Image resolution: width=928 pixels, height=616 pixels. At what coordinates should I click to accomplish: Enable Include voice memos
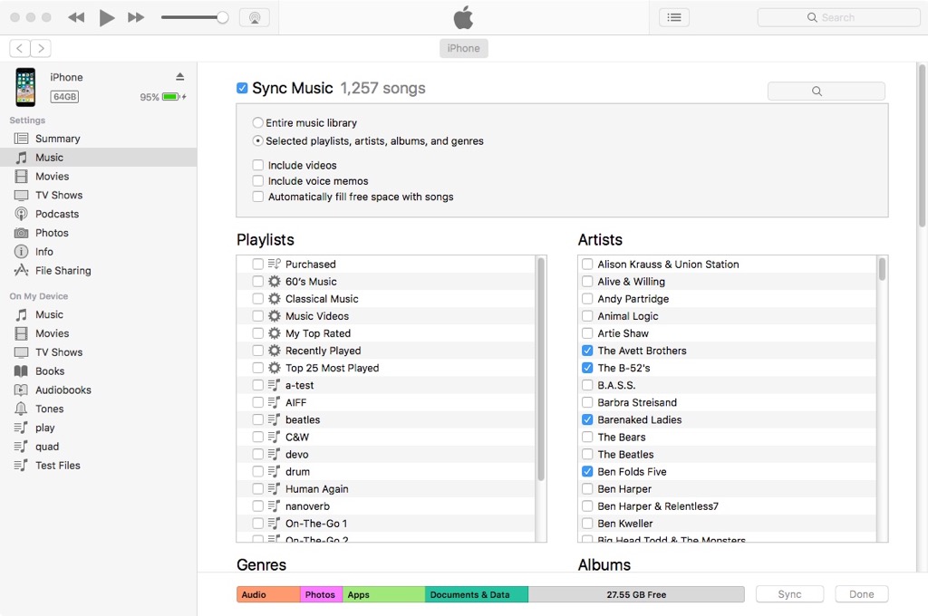258,181
